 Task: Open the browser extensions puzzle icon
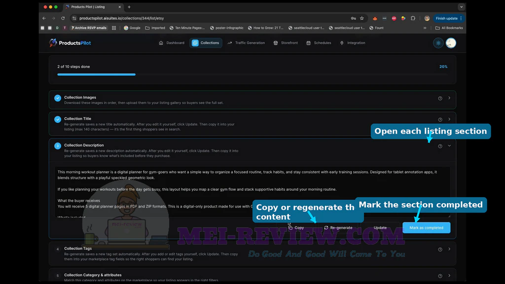[413, 18]
